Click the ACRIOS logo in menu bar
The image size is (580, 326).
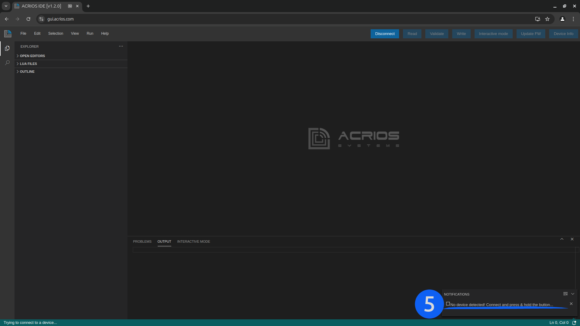coord(8,34)
